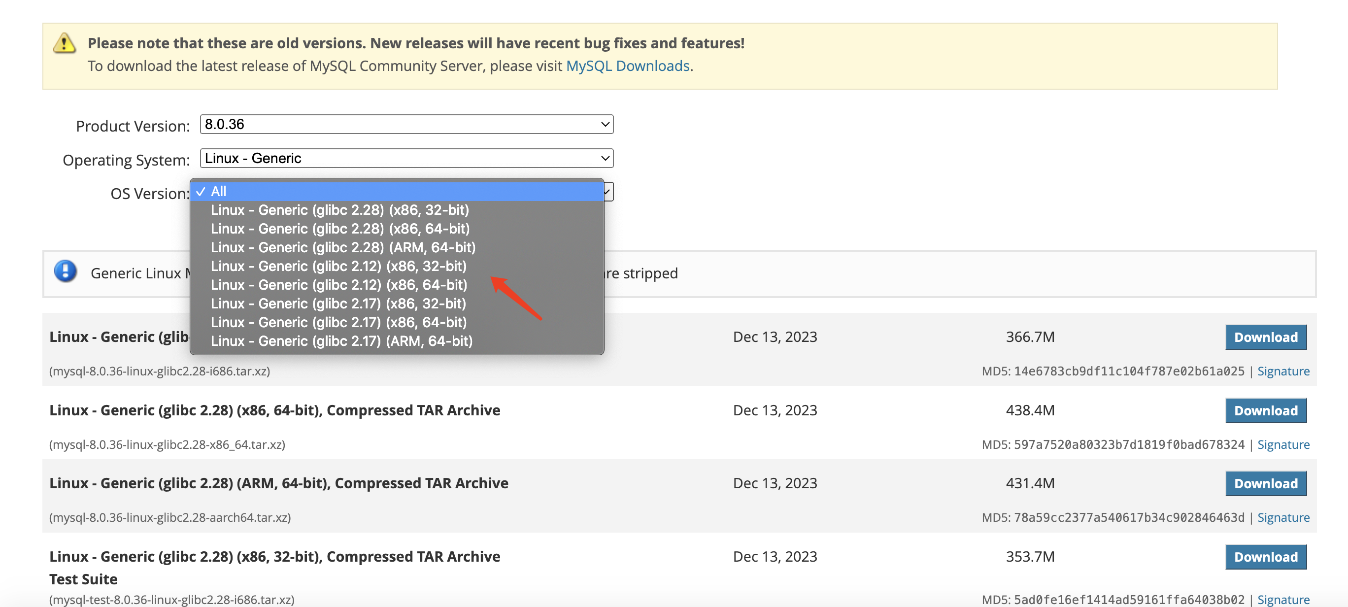Screen dimensions: 1348x607
Task: Click the OS Version dropdown arrow behind the list
Action: point(608,192)
